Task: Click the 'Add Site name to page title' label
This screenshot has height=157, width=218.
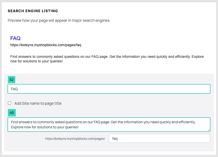Action: point(38,103)
